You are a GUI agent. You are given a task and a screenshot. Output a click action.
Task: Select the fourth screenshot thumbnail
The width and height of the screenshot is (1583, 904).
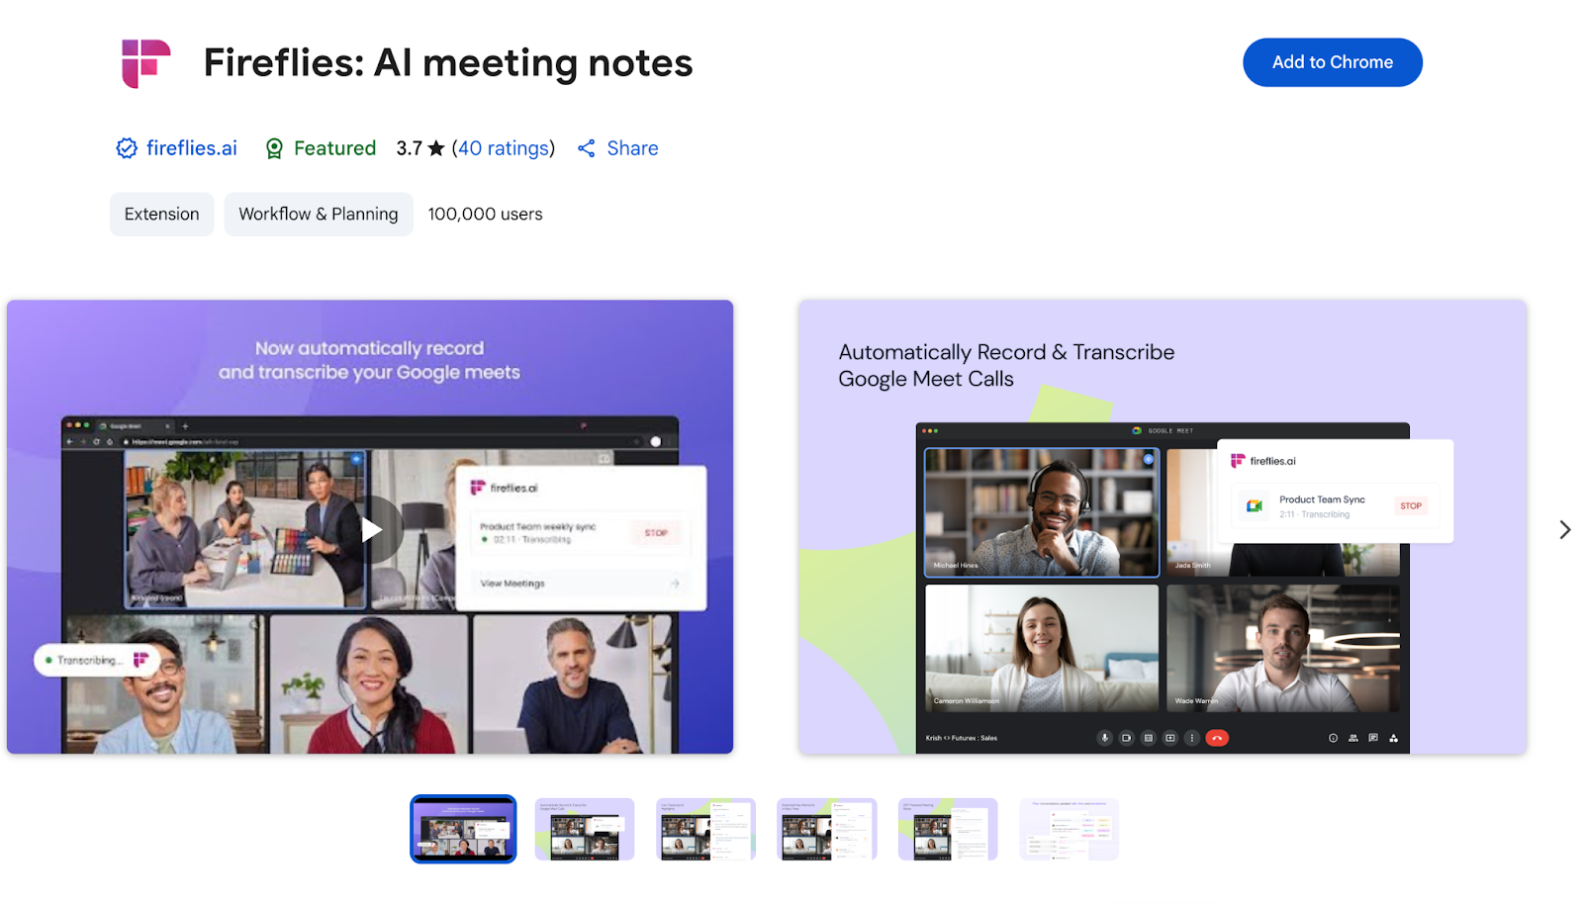tap(827, 829)
